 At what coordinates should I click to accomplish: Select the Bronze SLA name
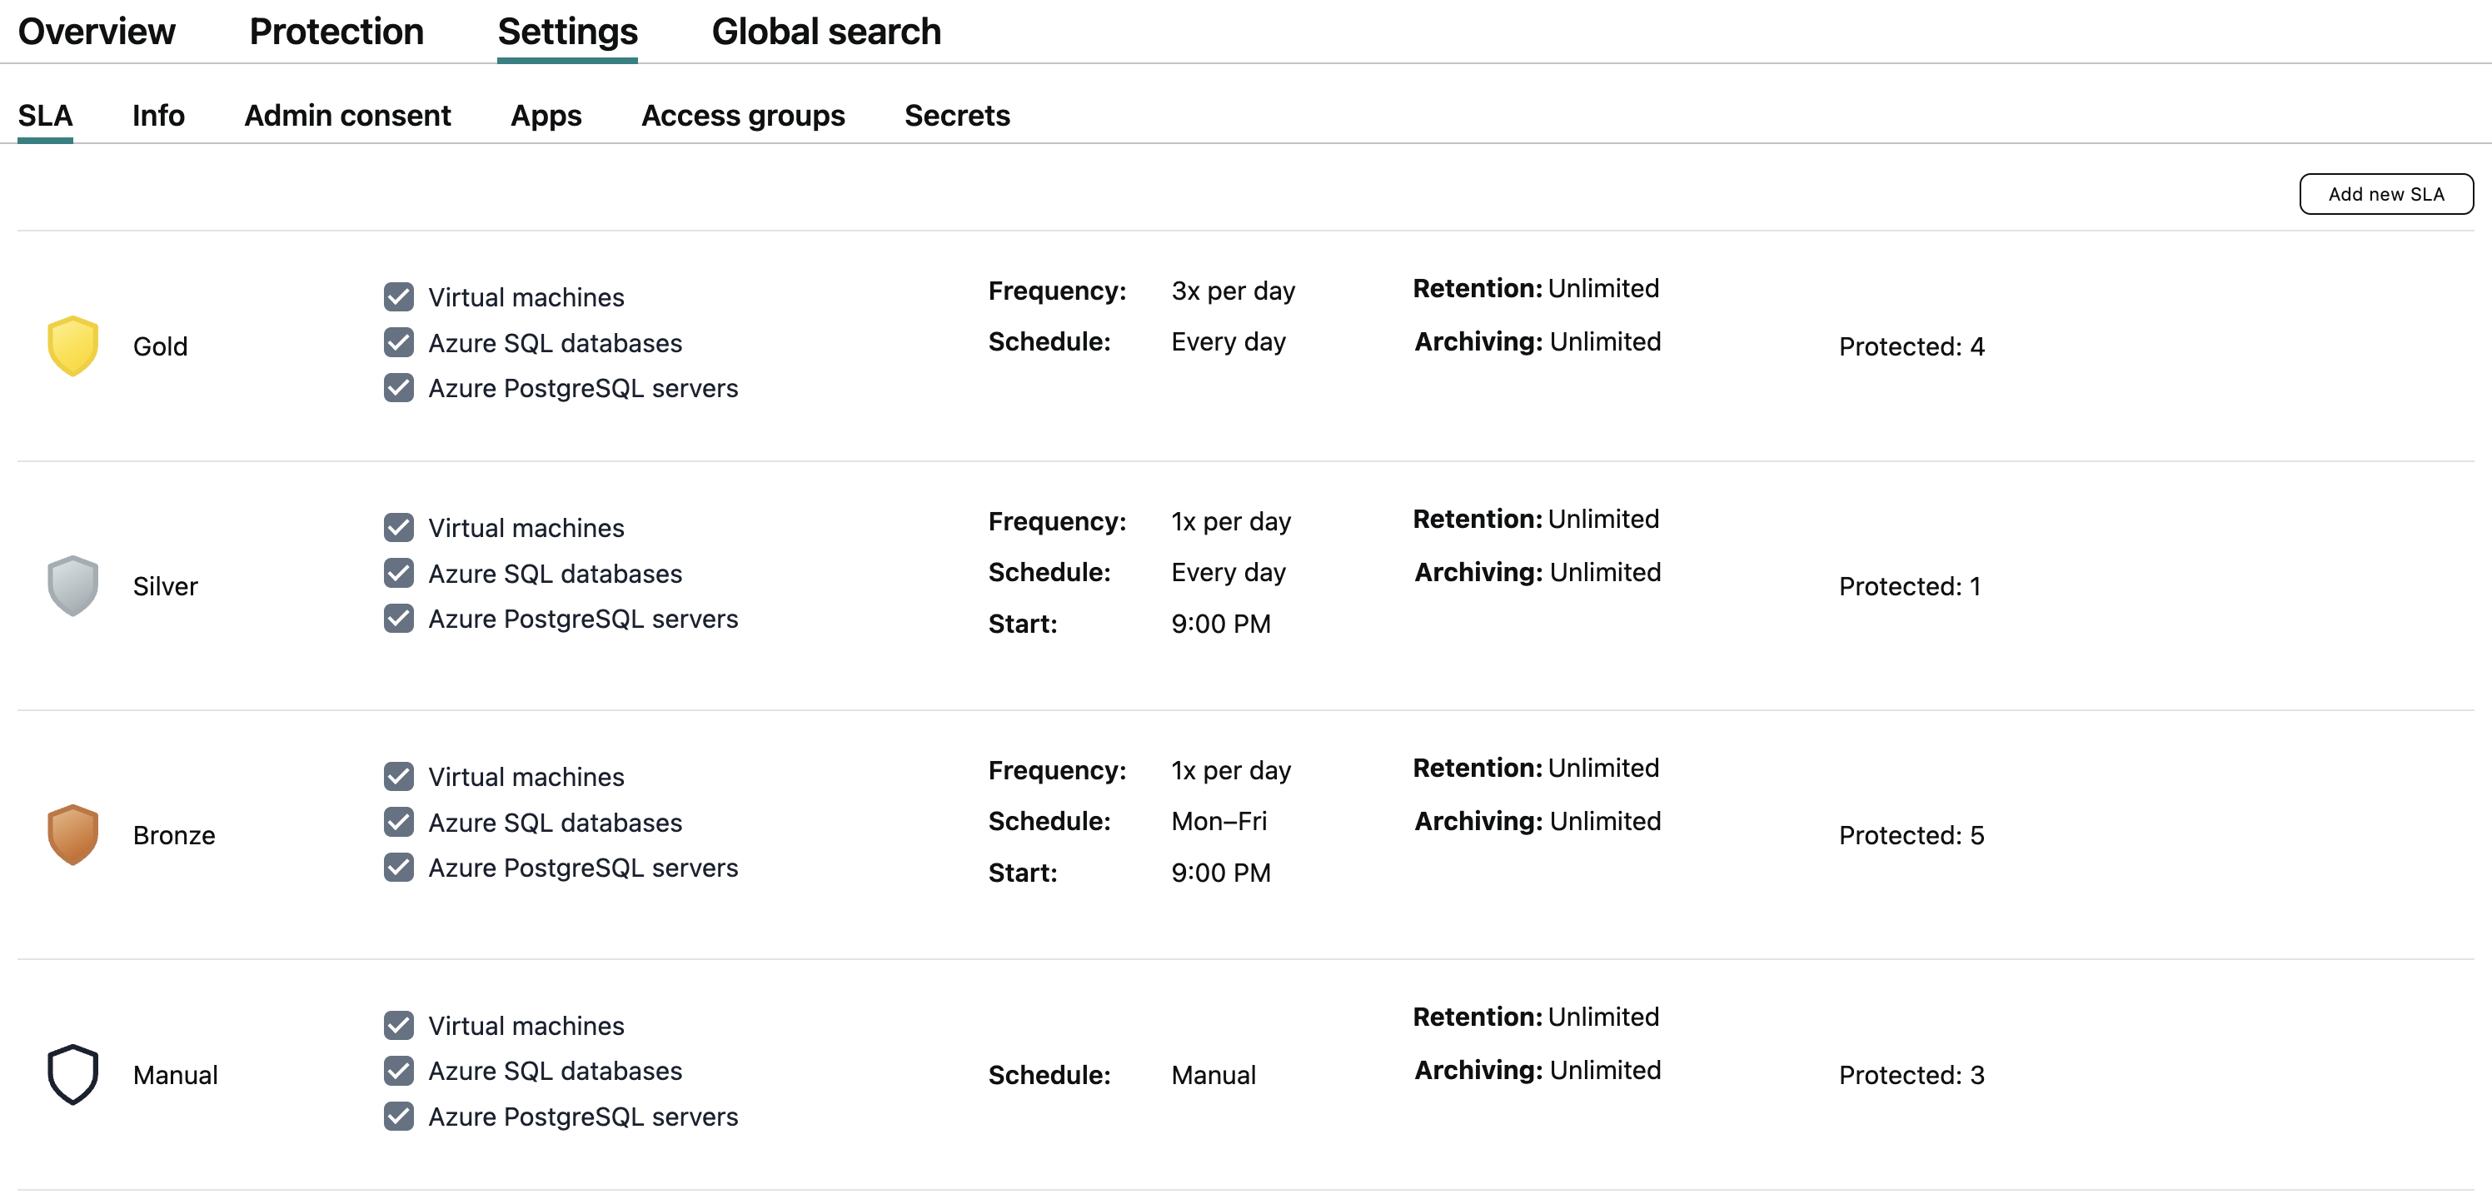[x=174, y=834]
